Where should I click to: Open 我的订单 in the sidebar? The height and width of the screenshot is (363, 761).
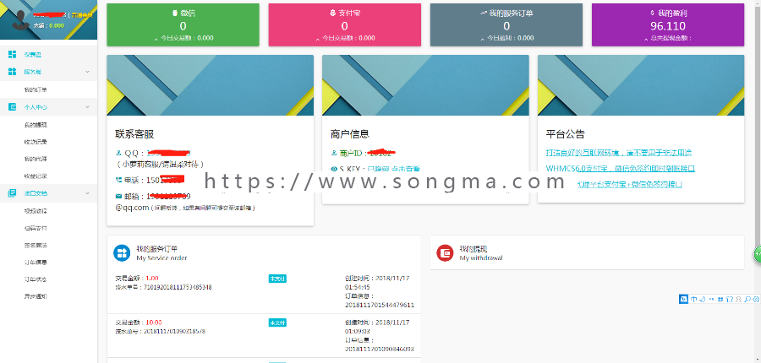click(x=36, y=89)
